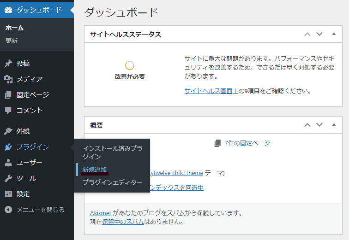Open インストール済みプラグイン from the submenu
349x240 pixels.
pyautogui.click(x=112, y=152)
